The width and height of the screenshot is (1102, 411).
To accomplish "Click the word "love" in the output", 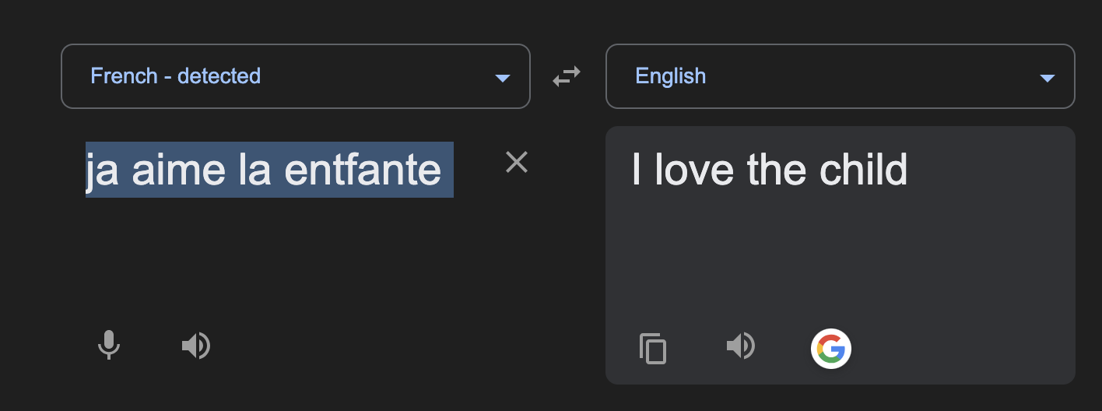I will coord(694,170).
